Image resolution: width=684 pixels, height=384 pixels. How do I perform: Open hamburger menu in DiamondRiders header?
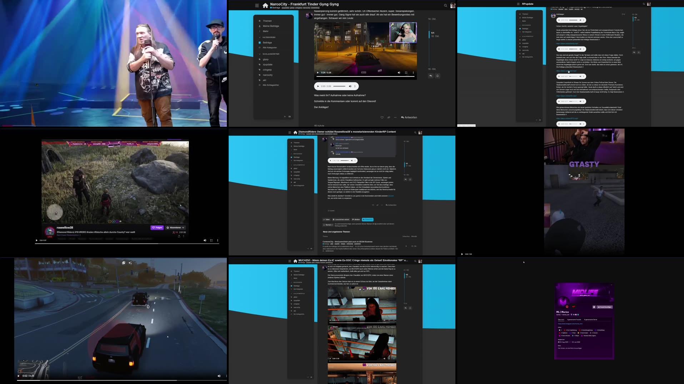tap(290, 133)
